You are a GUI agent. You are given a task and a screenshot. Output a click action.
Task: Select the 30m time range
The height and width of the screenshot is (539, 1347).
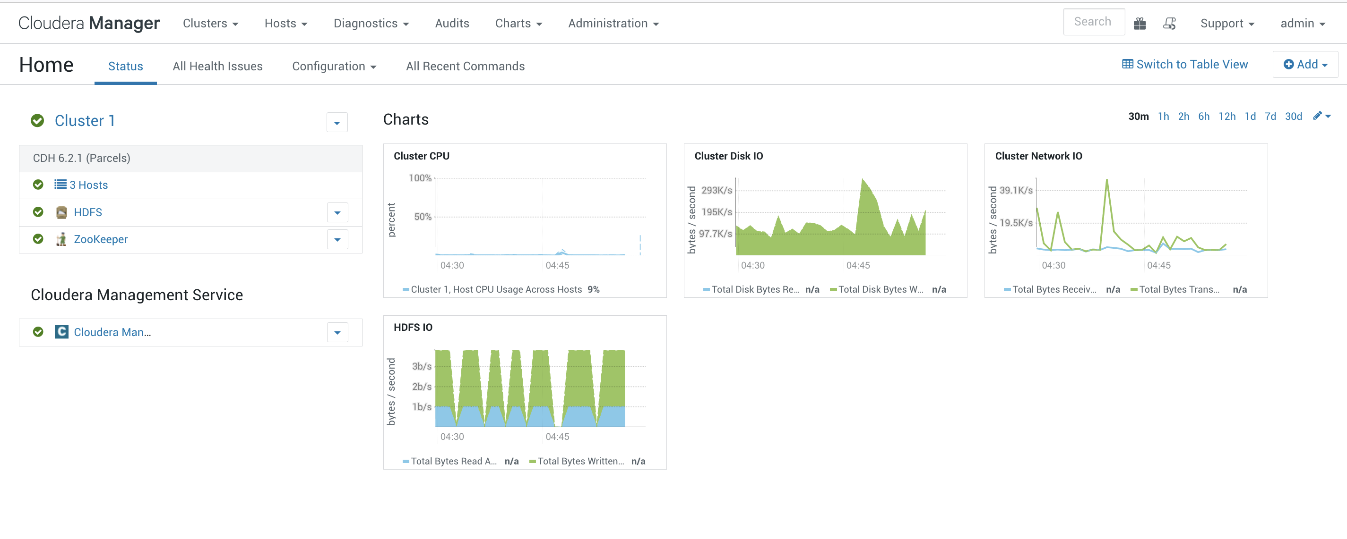1139,117
